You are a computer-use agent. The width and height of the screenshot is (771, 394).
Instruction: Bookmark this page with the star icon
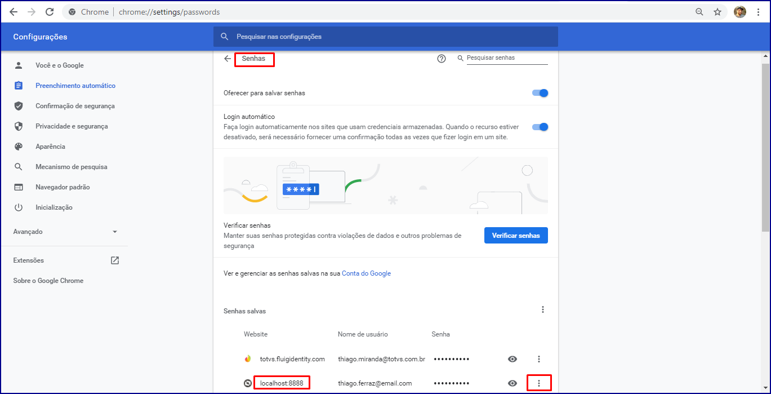(x=717, y=12)
